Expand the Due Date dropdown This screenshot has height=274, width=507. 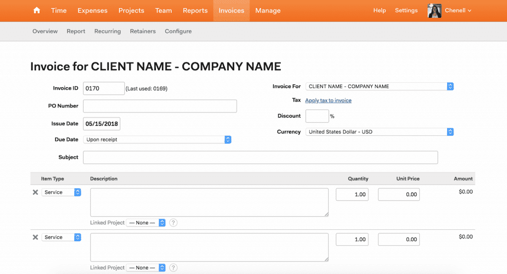[157, 140]
